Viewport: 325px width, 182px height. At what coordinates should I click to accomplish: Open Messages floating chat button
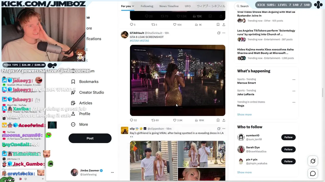[313, 173]
